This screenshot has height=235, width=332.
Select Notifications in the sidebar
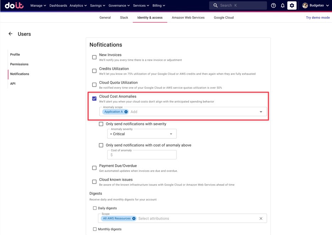[20, 74]
